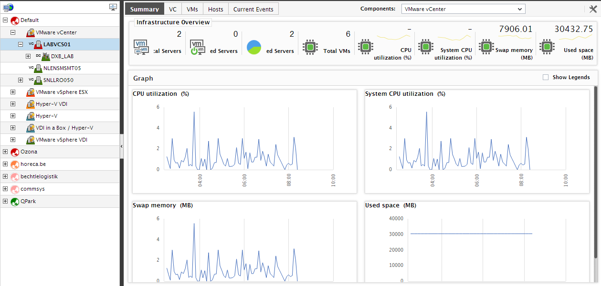This screenshot has height=286, width=601.
Task: Select the NLENSMSMT05 tree label
Action: pyautogui.click(x=62, y=69)
